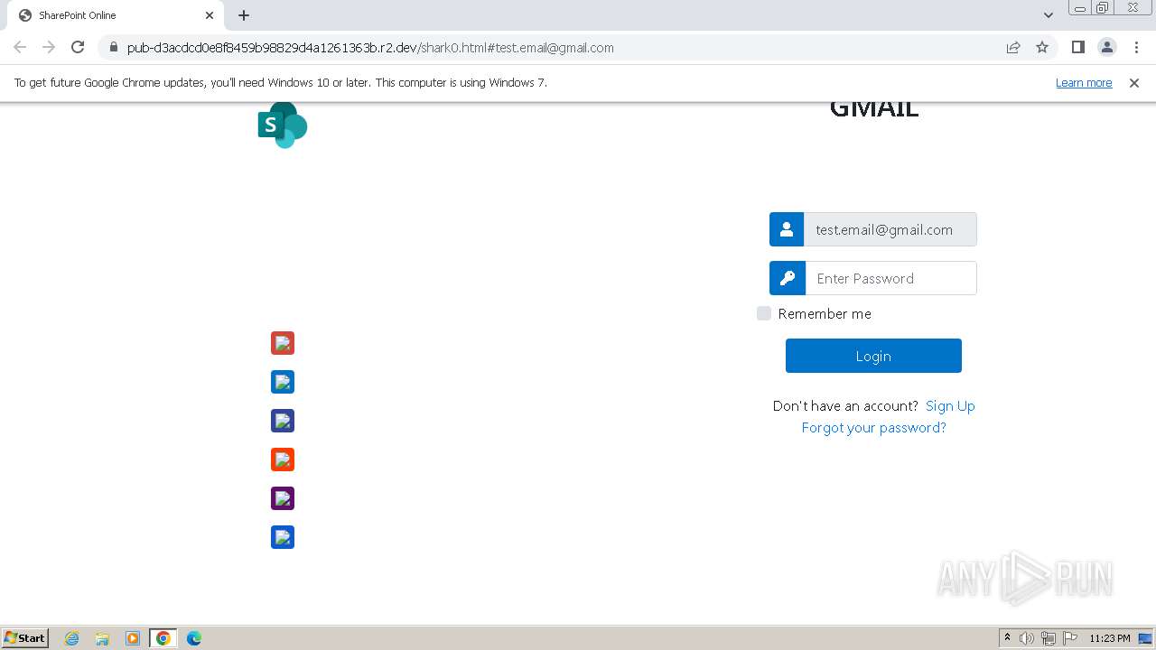Click Forgot your password link
The image size is (1156, 650).
click(x=874, y=428)
